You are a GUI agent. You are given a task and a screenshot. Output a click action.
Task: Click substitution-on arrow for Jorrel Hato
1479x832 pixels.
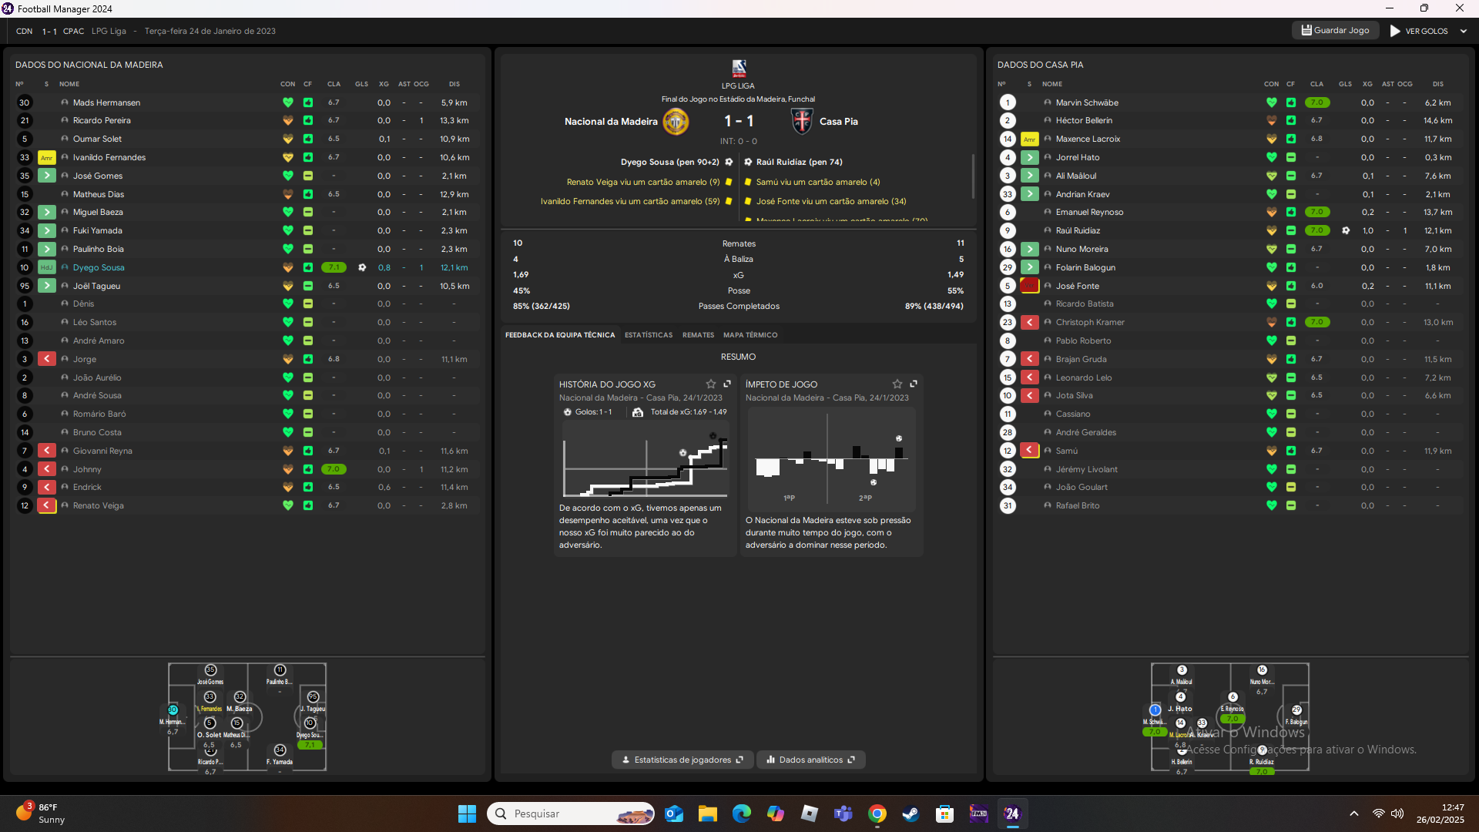pos(1030,157)
